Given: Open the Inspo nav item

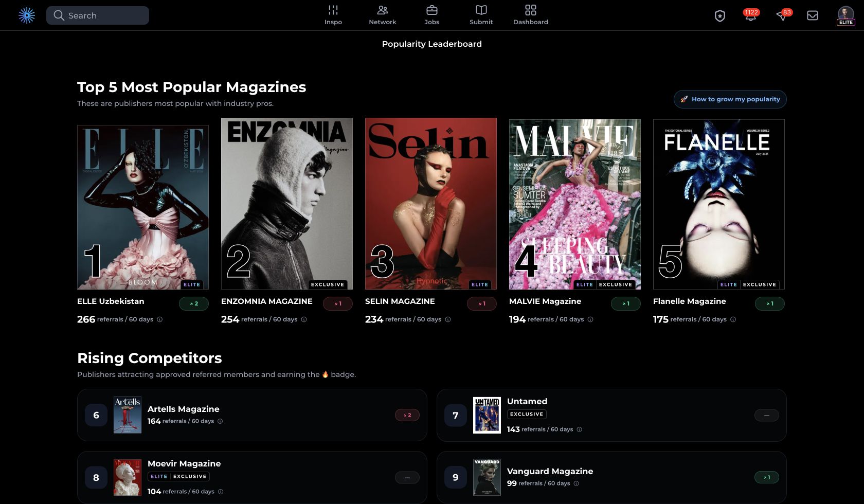Looking at the screenshot, I should pyautogui.click(x=333, y=15).
